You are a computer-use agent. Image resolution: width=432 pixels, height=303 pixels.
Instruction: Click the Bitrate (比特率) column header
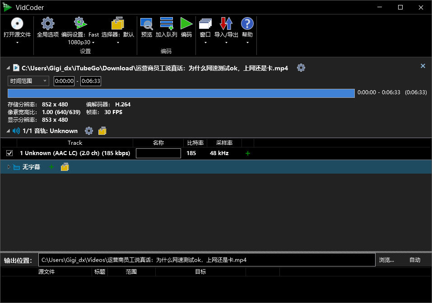tap(195, 142)
